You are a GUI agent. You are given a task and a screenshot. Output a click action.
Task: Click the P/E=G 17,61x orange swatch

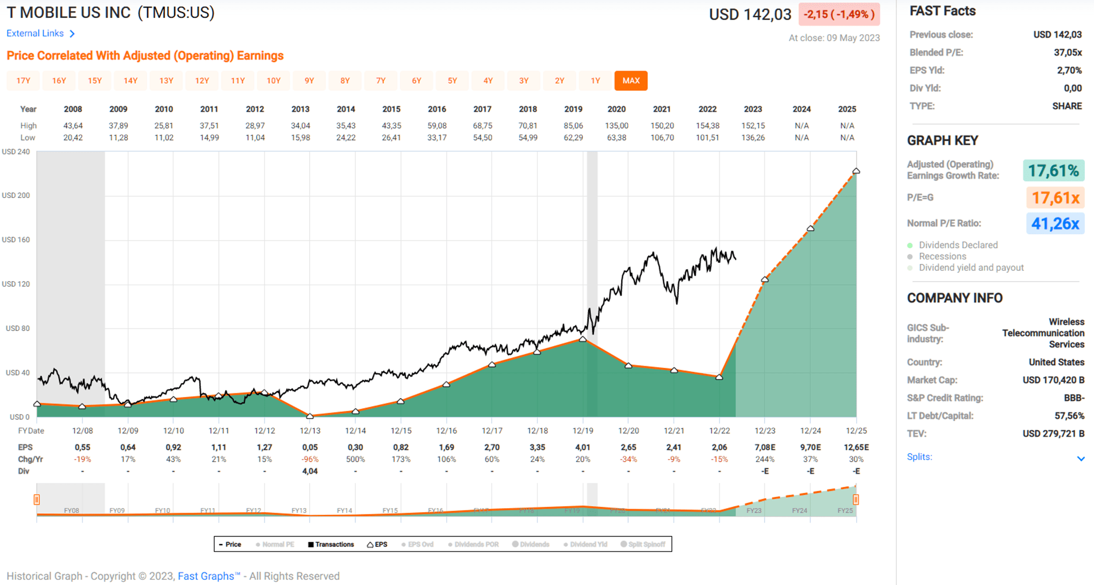point(1055,198)
